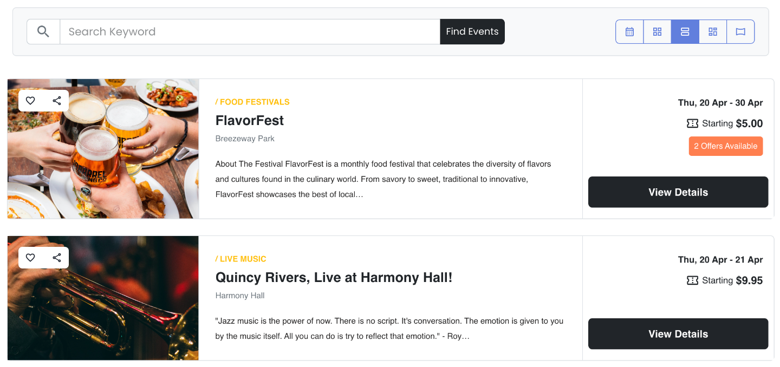Favorite the FlavorFest event

click(30, 101)
